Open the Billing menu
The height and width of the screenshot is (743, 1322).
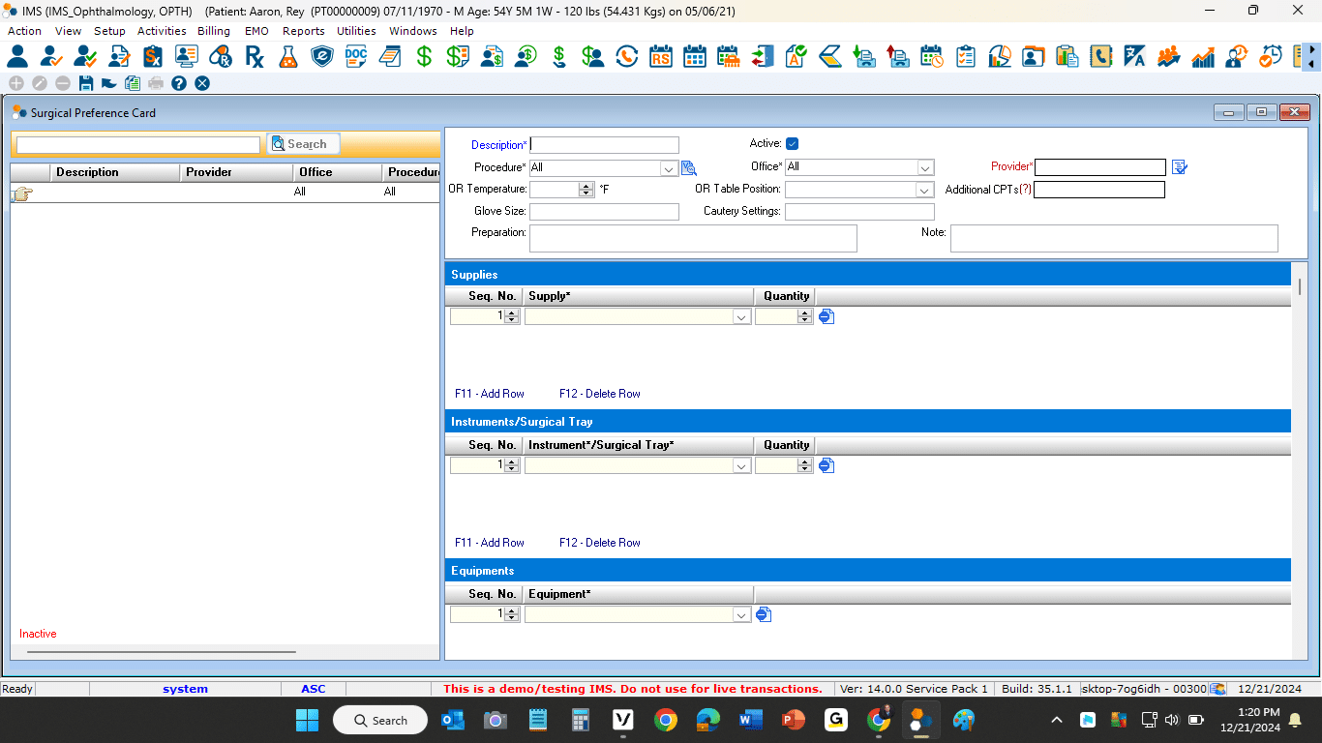coord(213,31)
